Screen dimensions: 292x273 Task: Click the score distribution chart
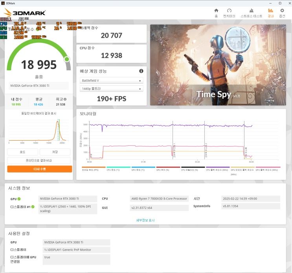point(39,131)
